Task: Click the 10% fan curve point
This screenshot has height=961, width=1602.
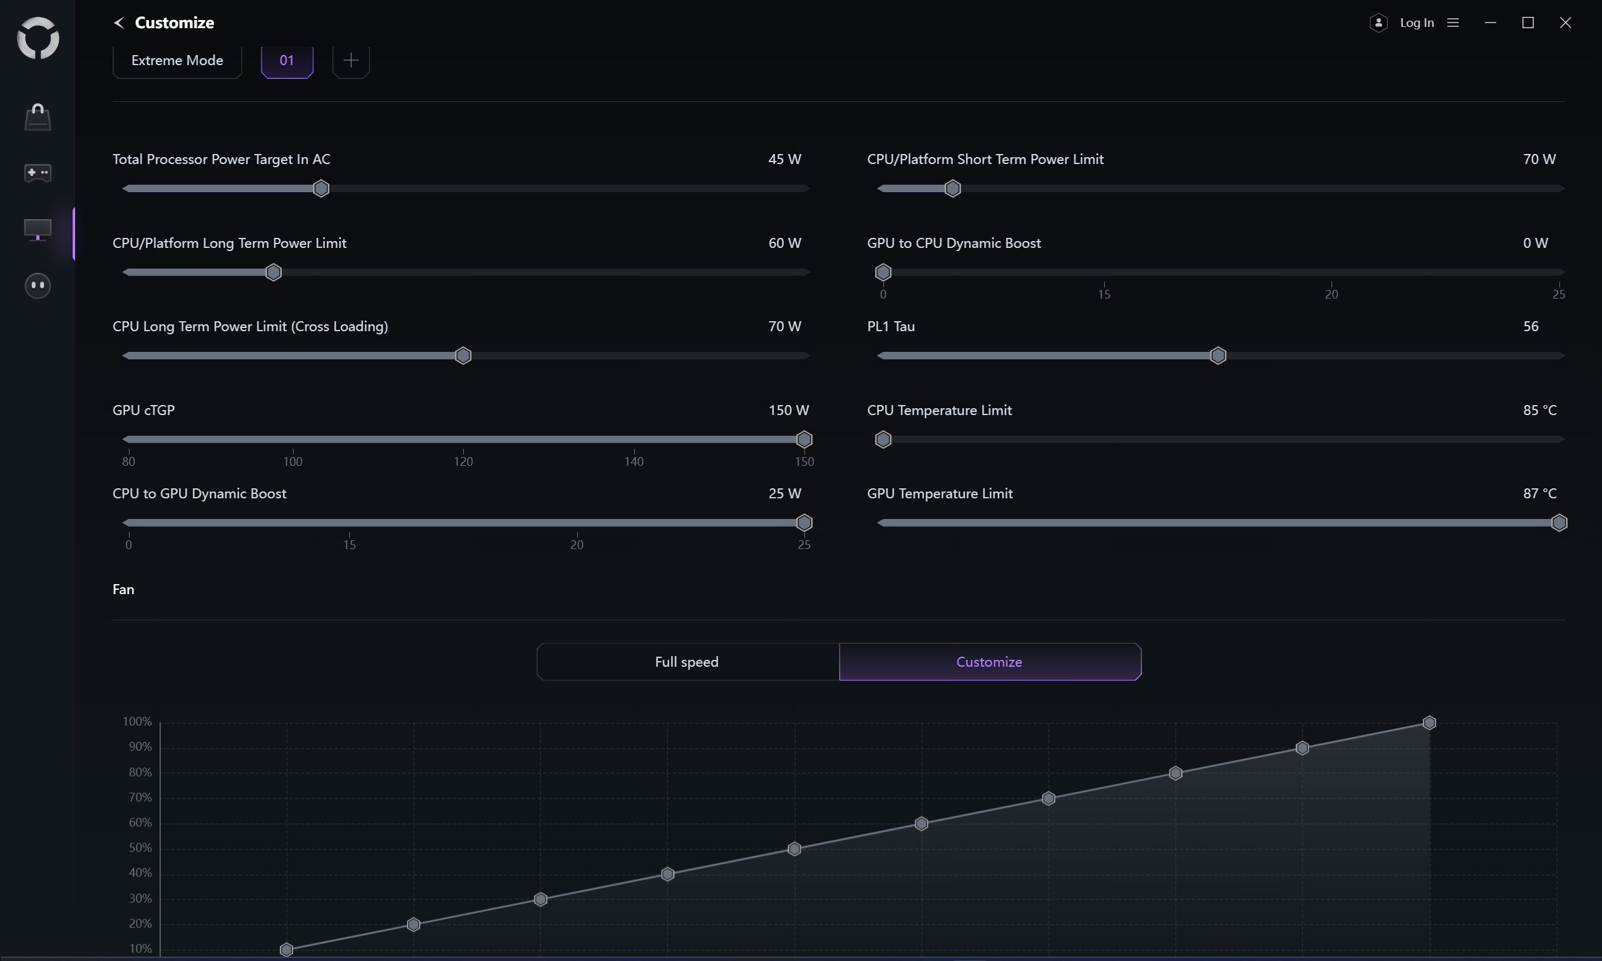Action: click(x=286, y=949)
